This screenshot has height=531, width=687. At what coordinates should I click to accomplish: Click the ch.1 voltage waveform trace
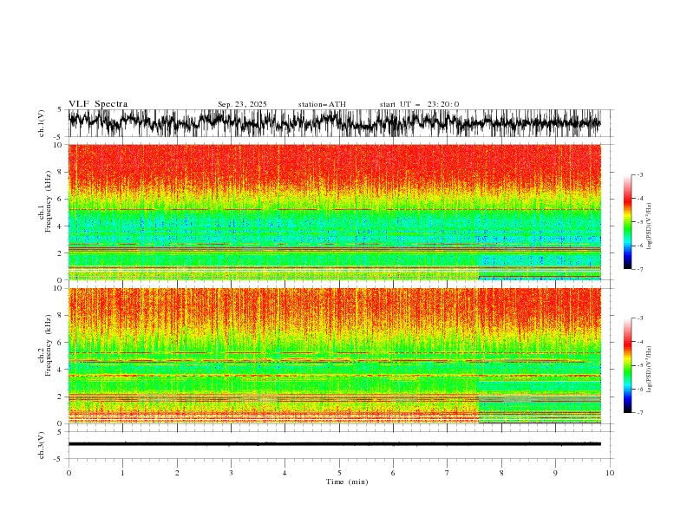[x=334, y=123]
